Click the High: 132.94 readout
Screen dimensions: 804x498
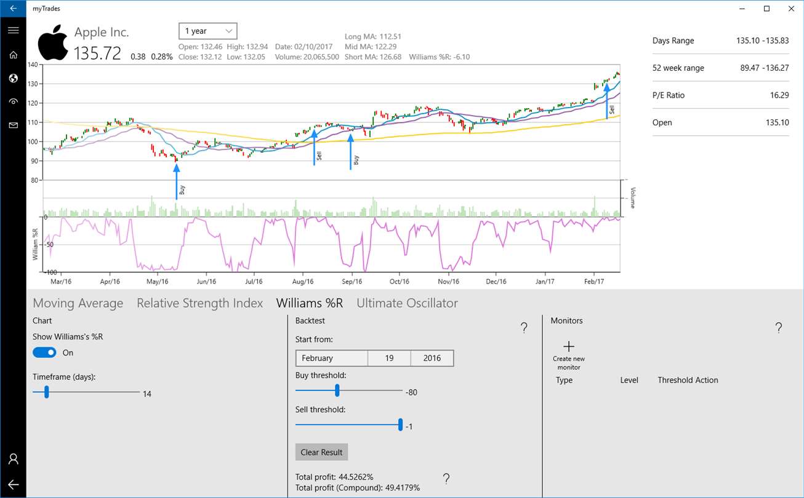coord(247,46)
